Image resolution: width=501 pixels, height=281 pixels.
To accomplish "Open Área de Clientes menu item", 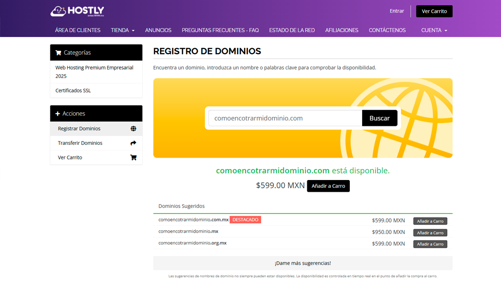I will pyautogui.click(x=78, y=30).
